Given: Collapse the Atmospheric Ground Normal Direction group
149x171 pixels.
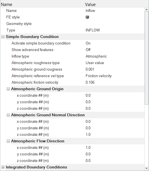Looking at the screenshot, I should coord(8,115).
